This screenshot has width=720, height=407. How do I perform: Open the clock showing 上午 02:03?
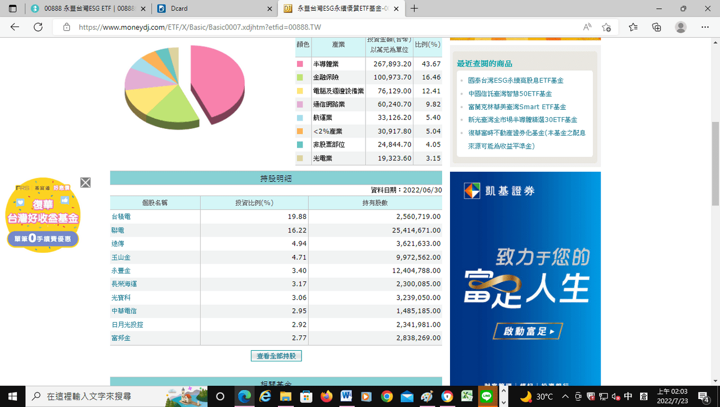672,396
